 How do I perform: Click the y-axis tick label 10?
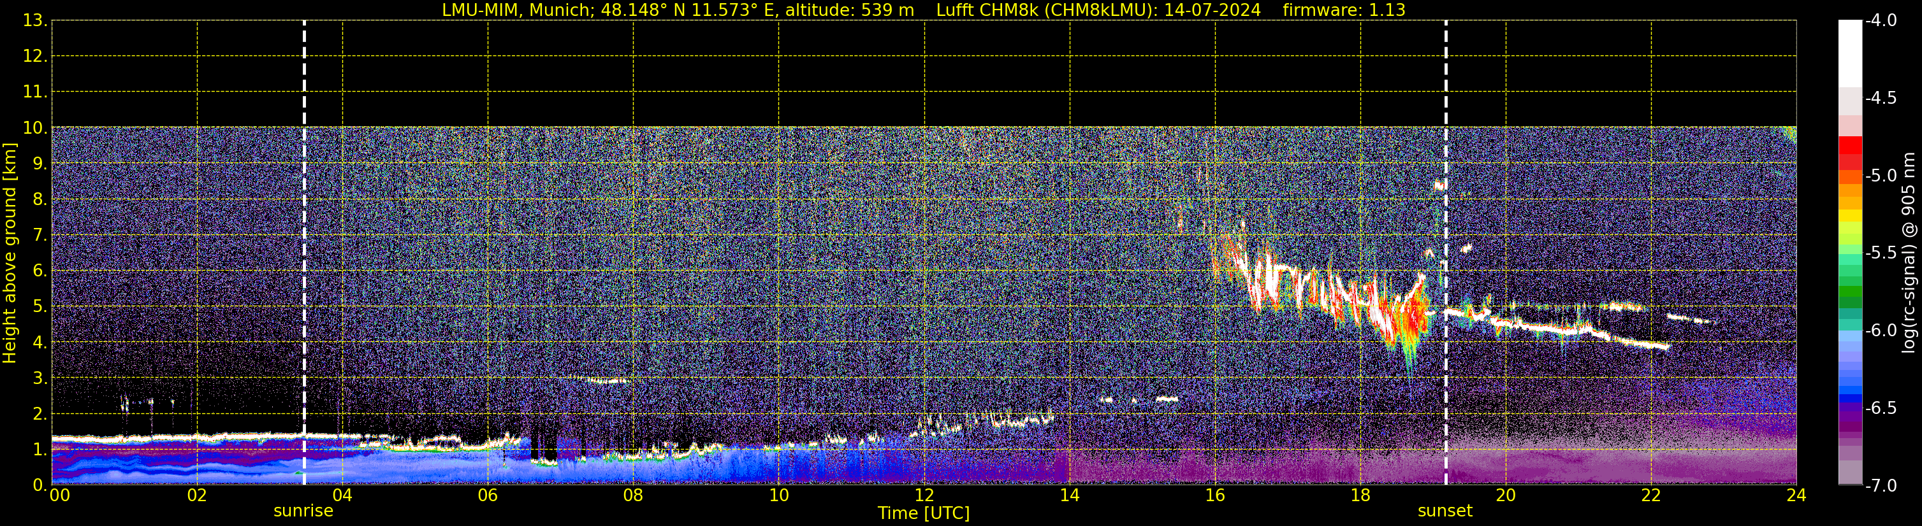coord(34,127)
